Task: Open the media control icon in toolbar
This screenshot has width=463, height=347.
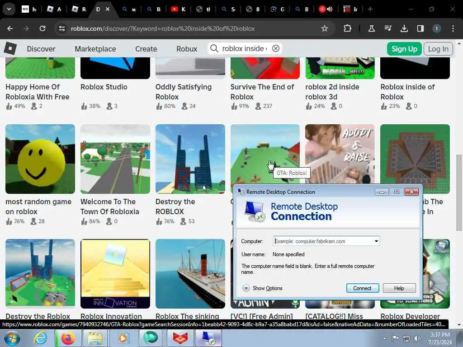Action: (x=388, y=28)
